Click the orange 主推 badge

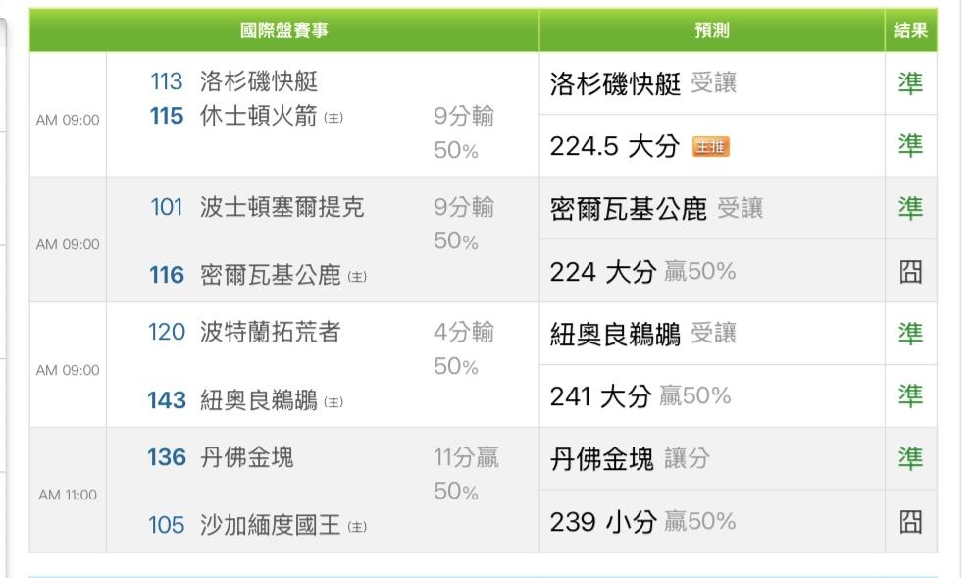711,147
